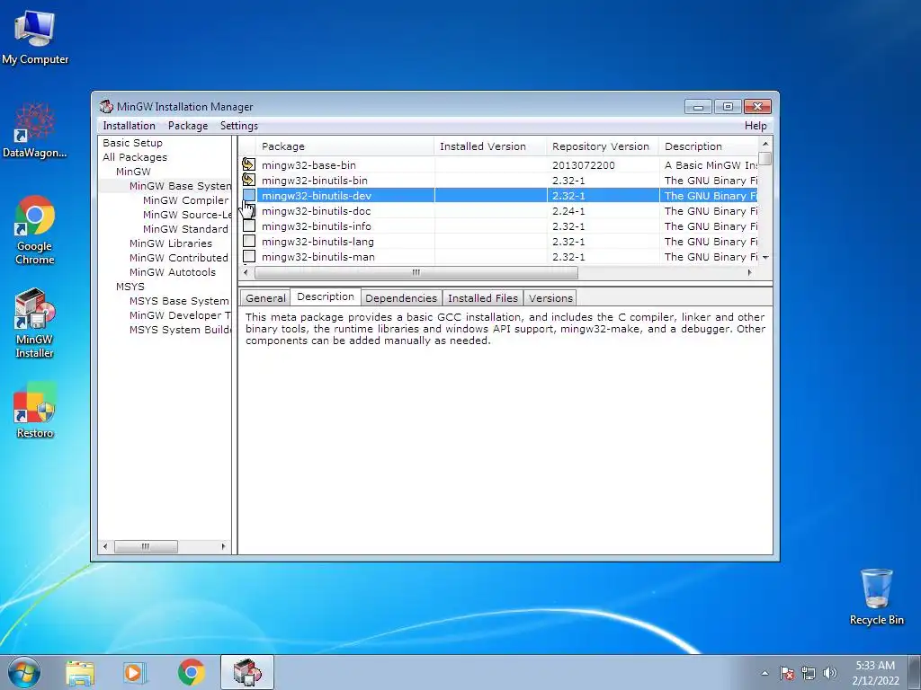The image size is (921, 690).
Task: Select MinGW Libraries tree node
Action: 171,243
